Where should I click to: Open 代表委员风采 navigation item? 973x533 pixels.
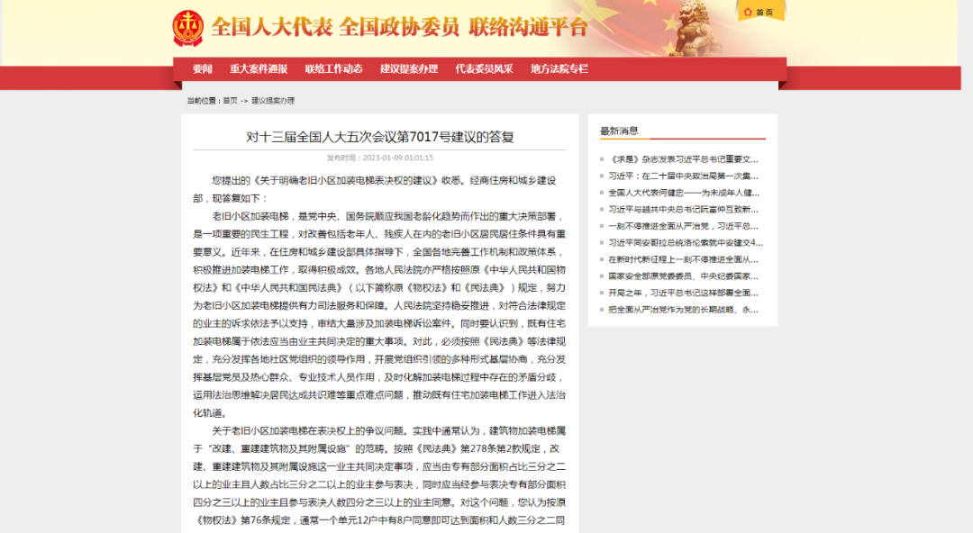(x=484, y=69)
